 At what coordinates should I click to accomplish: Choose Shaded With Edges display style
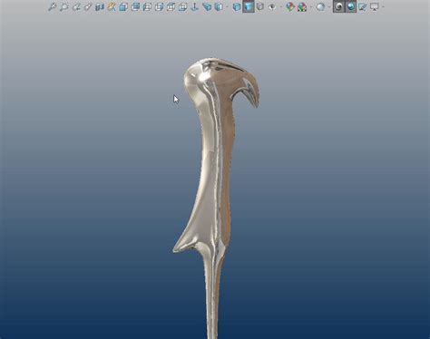[x=237, y=7]
